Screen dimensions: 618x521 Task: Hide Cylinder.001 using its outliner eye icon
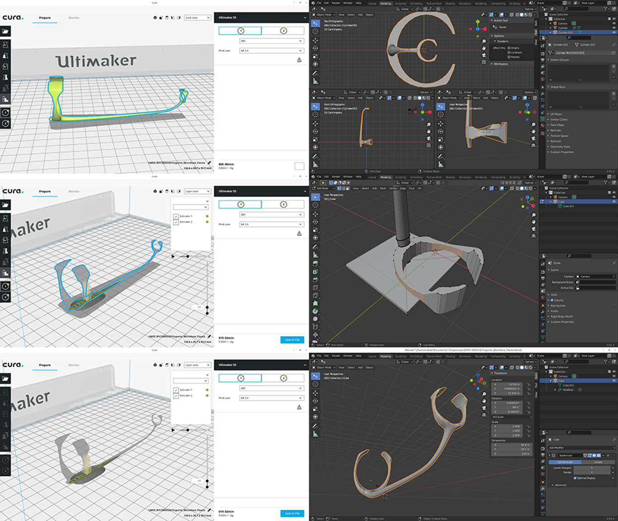click(x=614, y=33)
